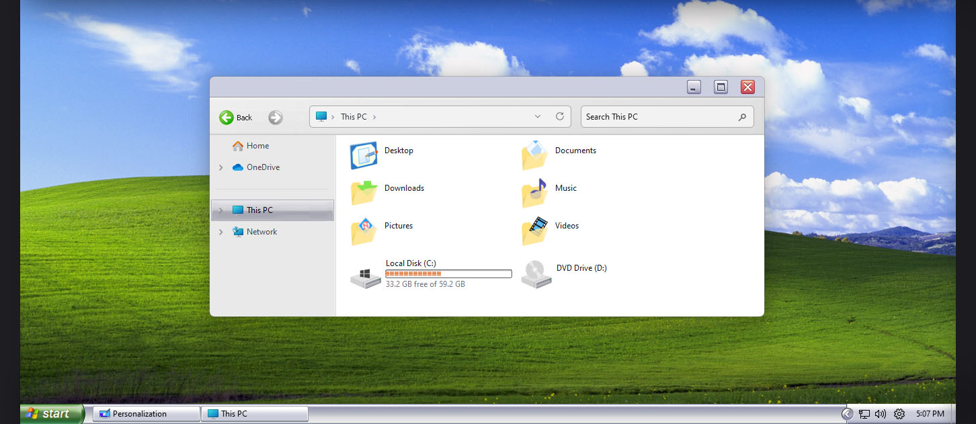The height and width of the screenshot is (424, 976).
Task: Open the Documents folder
Action: click(534, 155)
